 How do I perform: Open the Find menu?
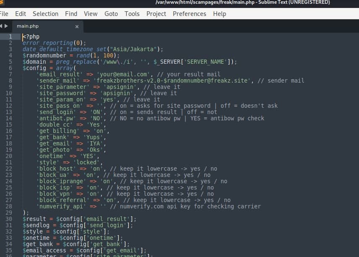point(71,14)
